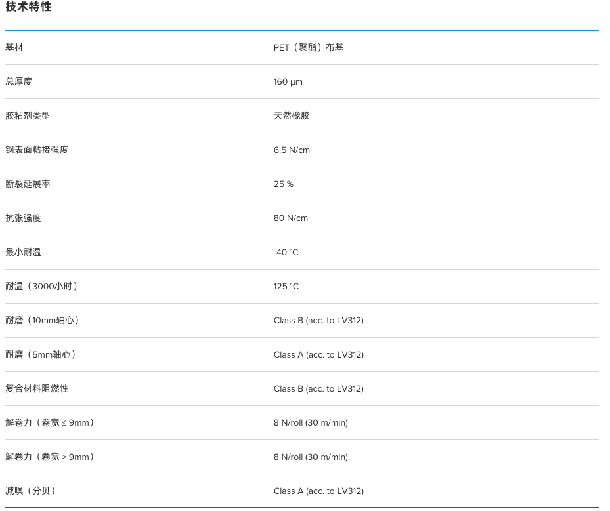Select the 减噪（分贝）label
610x511 pixels.
point(30,491)
